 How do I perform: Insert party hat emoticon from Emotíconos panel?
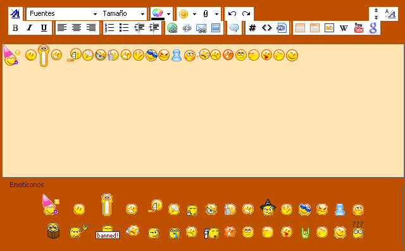pos(51,205)
